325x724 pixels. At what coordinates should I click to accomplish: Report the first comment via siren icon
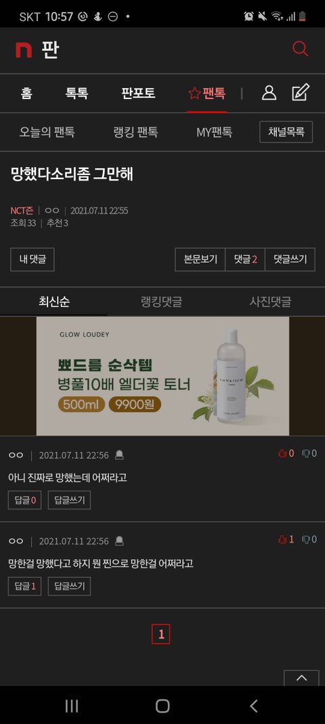pyautogui.click(x=119, y=455)
